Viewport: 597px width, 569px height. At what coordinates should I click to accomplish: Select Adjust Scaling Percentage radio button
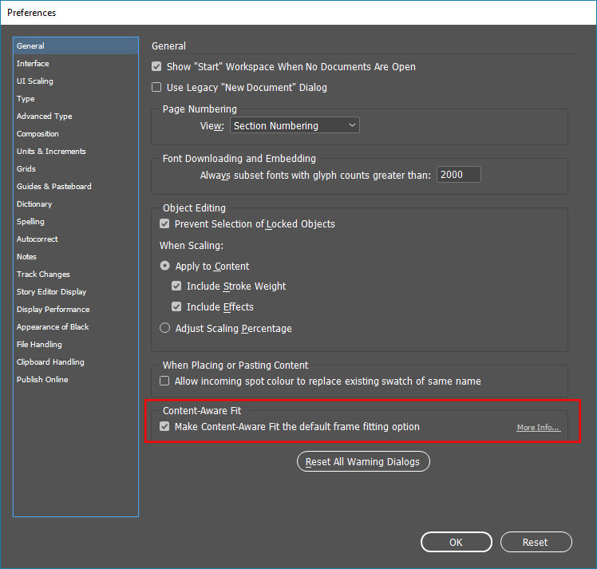[x=165, y=328]
